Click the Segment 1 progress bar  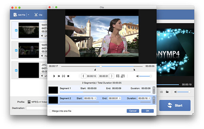105,92
